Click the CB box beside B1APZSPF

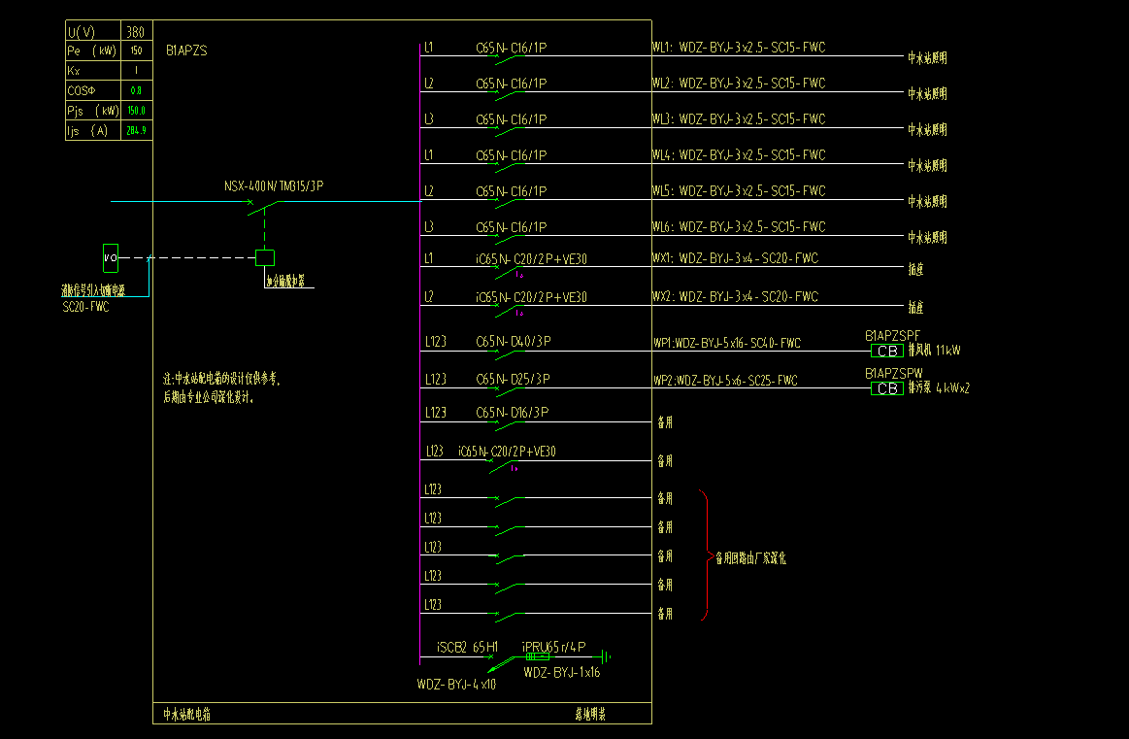[887, 351]
